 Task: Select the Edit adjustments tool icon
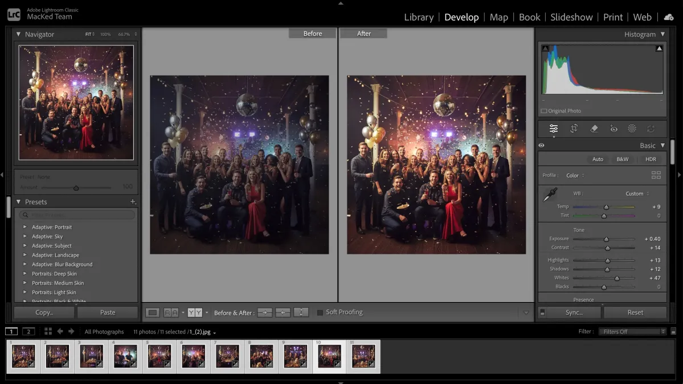pyautogui.click(x=553, y=129)
